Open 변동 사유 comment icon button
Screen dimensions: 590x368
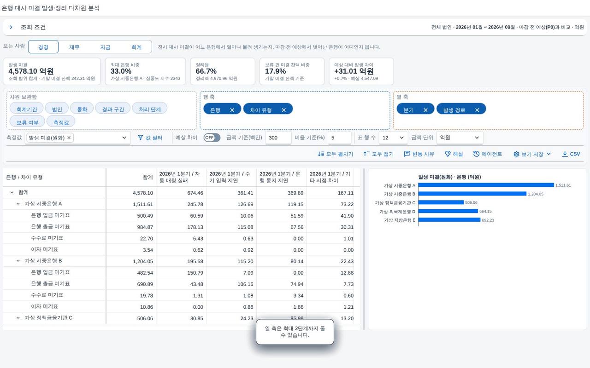pos(419,154)
